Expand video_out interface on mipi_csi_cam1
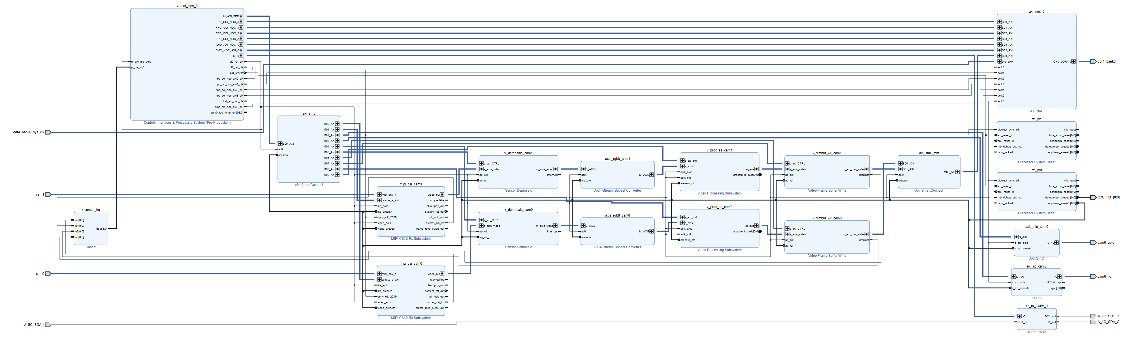The image size is (1131, 338). coord(442,194)
